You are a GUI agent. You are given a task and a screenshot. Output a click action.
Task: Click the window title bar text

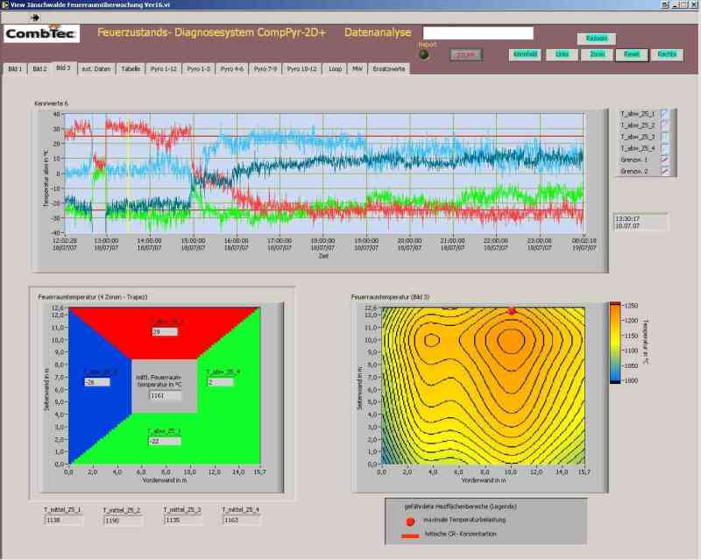pos(90,4)
